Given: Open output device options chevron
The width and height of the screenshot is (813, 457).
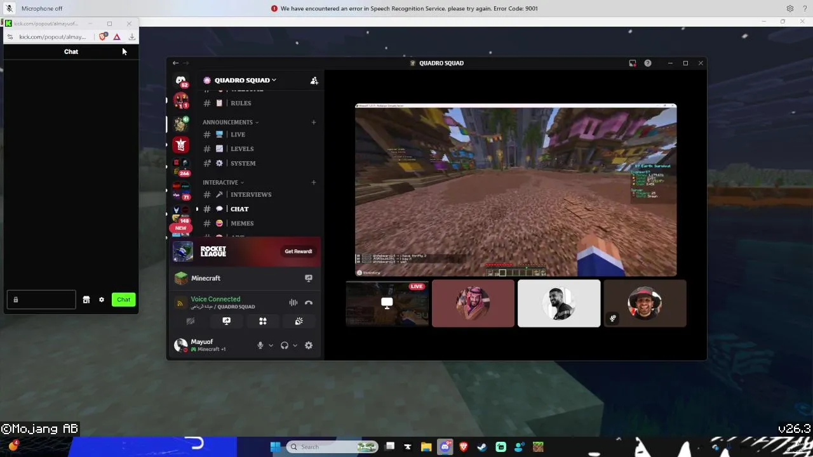Looking at the screenshot, I should pyautogui.click(x=295, y=345).
